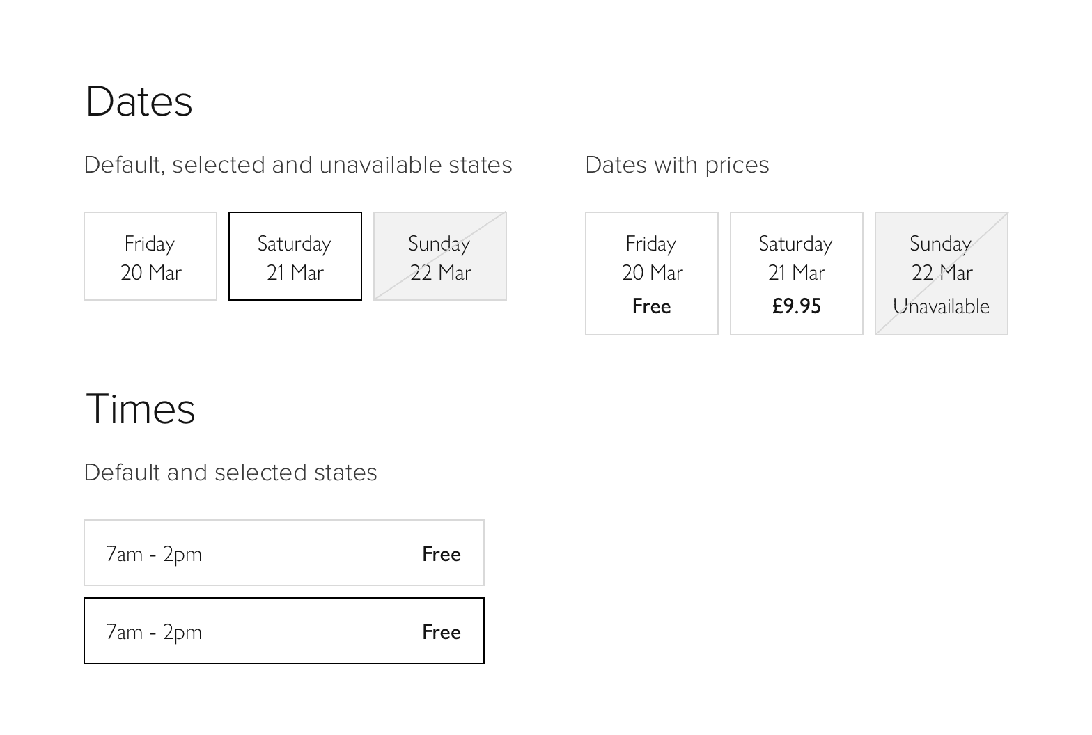Click "Free" in the black-bordered time slot
Viewport: 1092px width, 735px height.
coord(442,632)
